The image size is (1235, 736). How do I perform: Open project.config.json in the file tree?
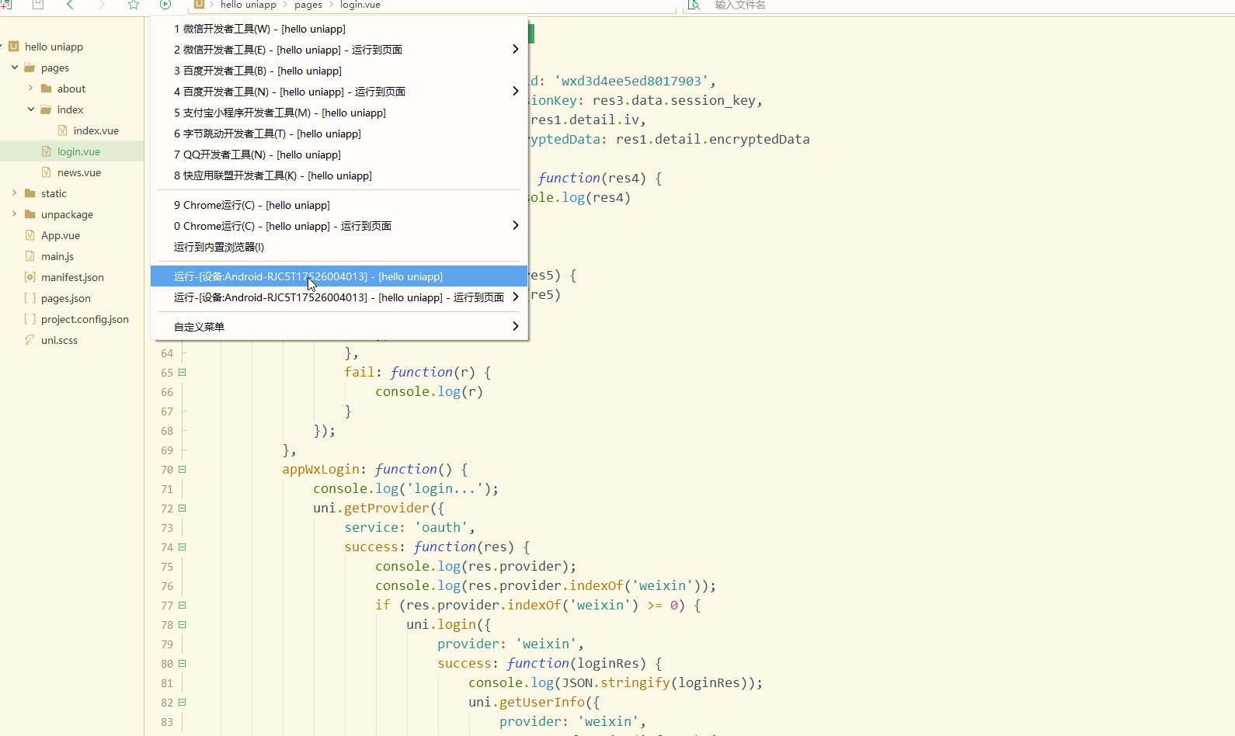tap(85, 319)
